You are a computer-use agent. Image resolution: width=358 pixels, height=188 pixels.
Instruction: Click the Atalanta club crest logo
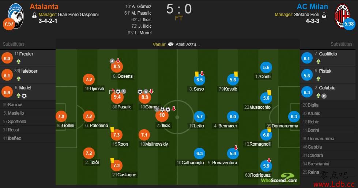[x=15, y=15]
